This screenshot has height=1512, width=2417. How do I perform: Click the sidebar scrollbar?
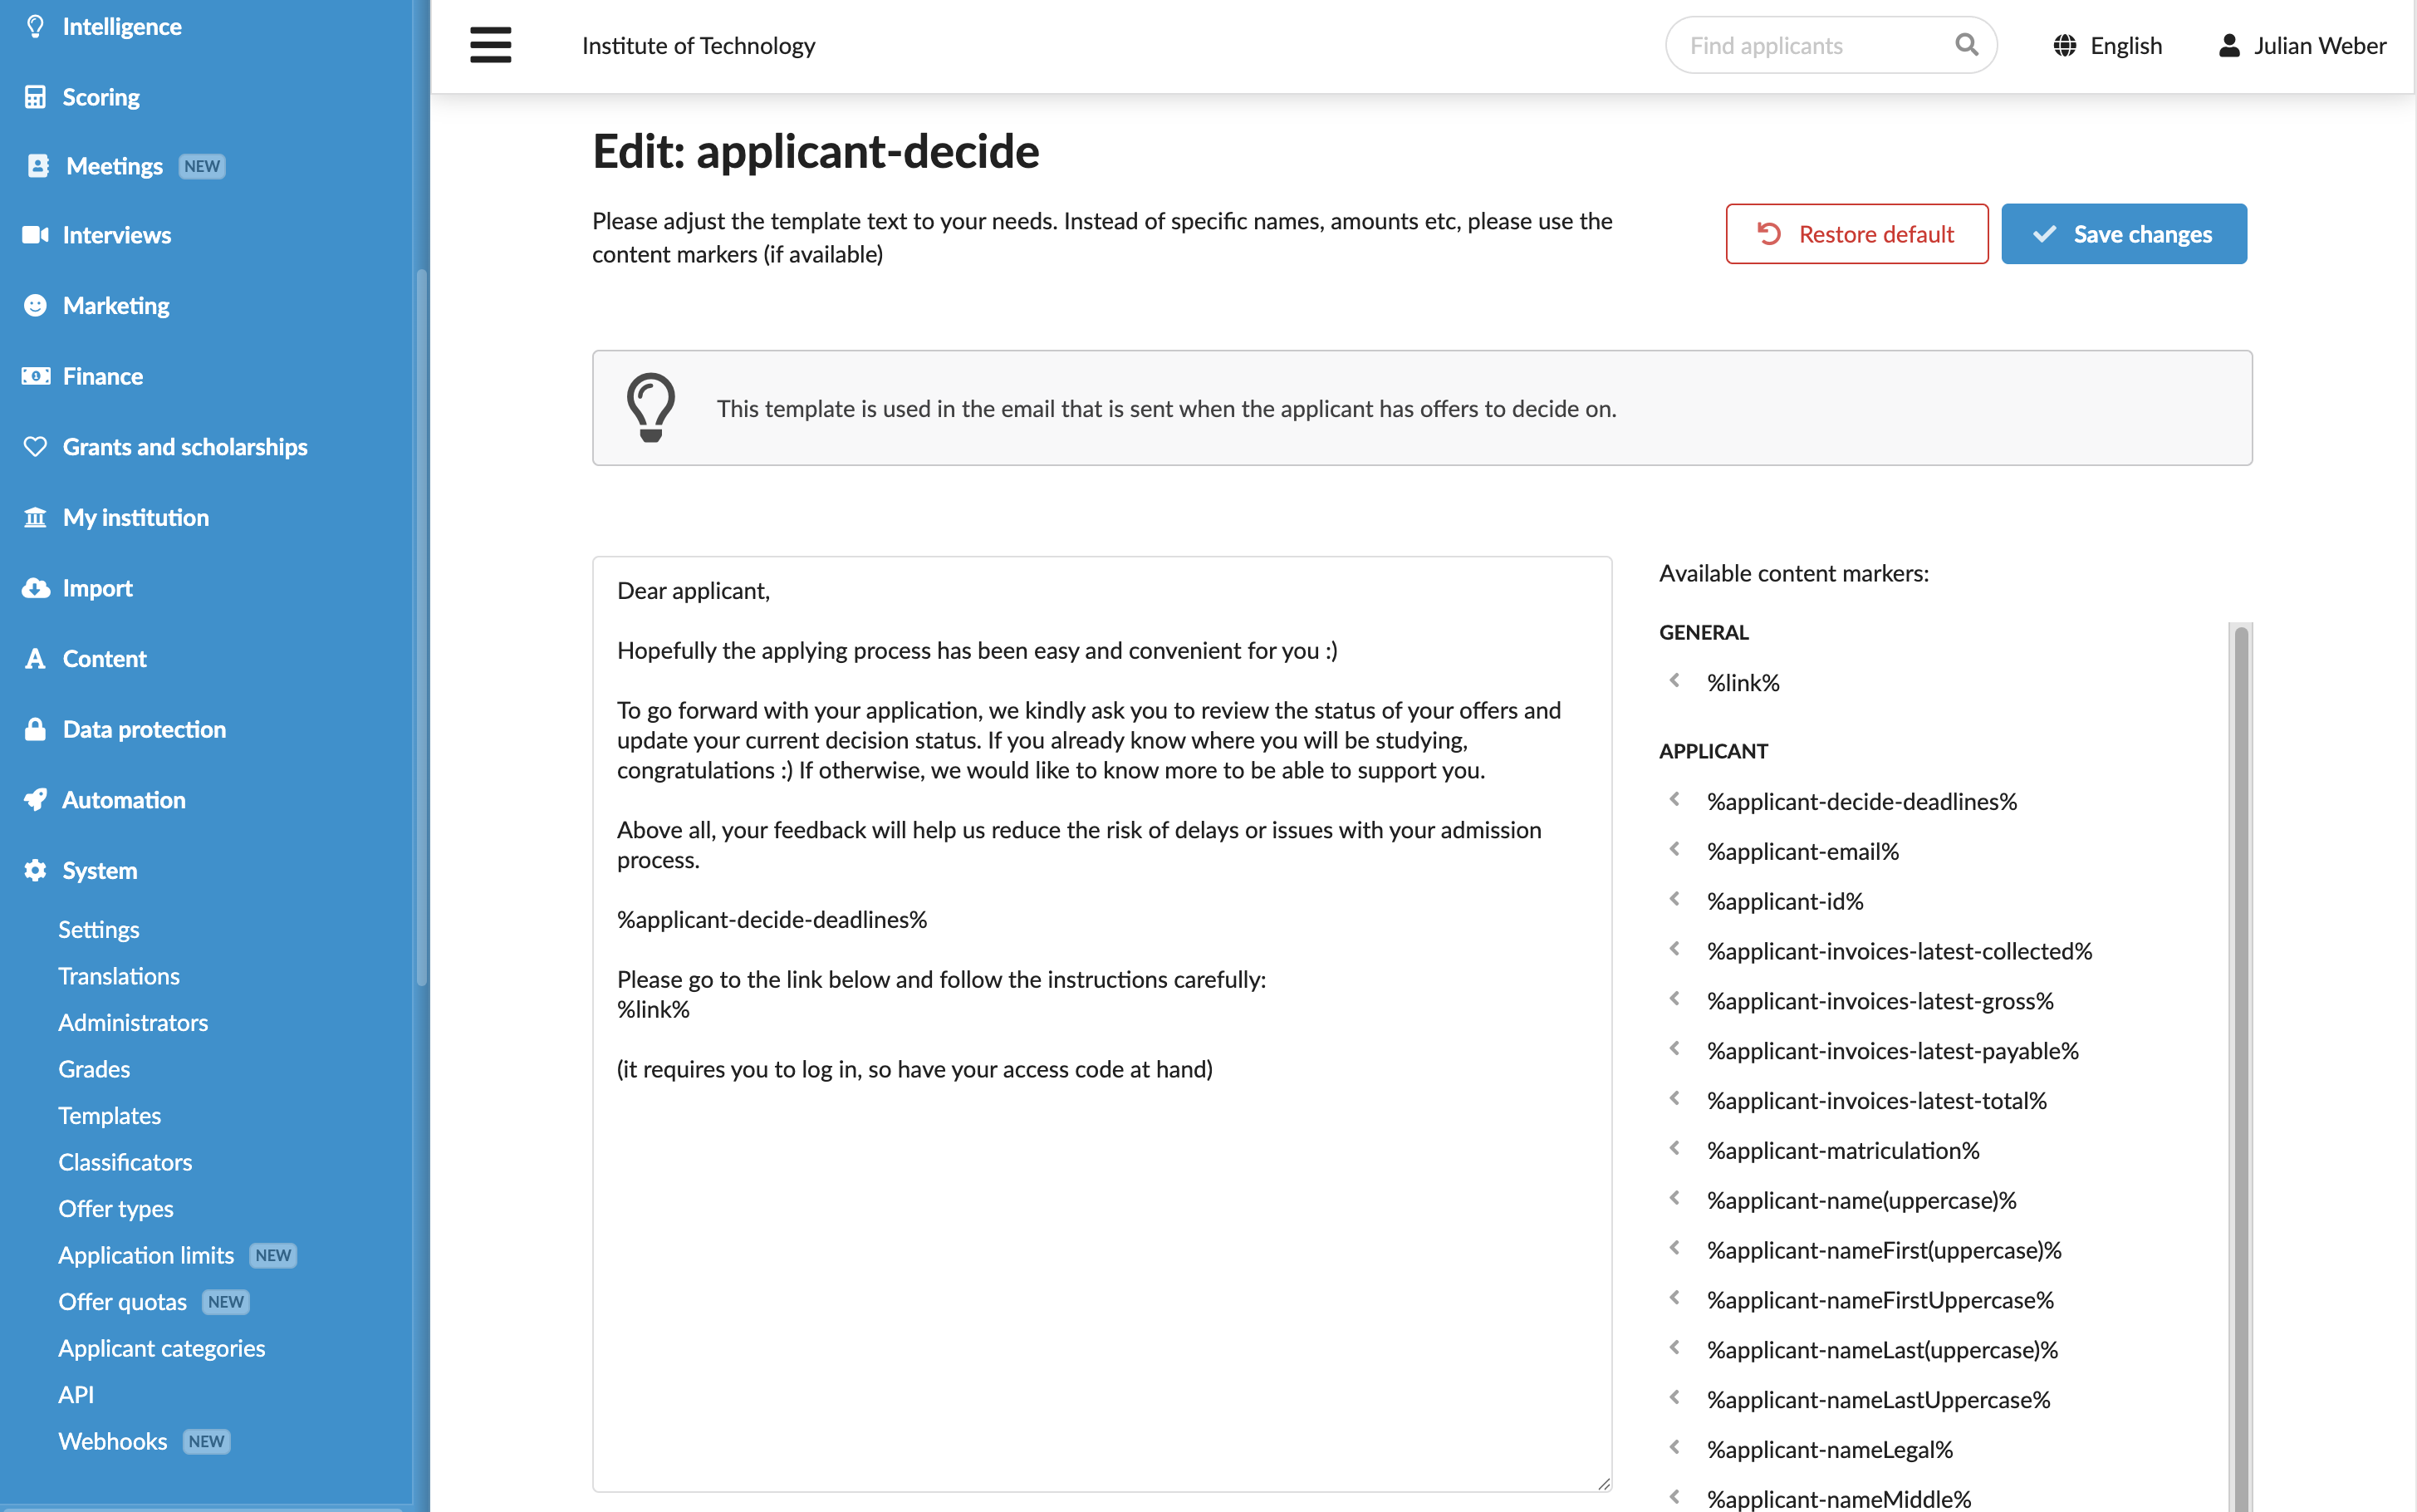click(421, 627)
